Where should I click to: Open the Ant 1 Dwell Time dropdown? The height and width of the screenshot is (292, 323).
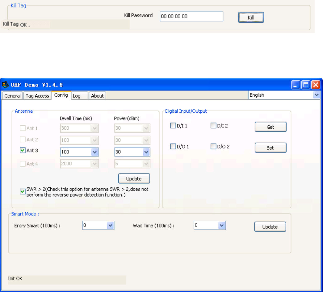[x=94, y=128]
